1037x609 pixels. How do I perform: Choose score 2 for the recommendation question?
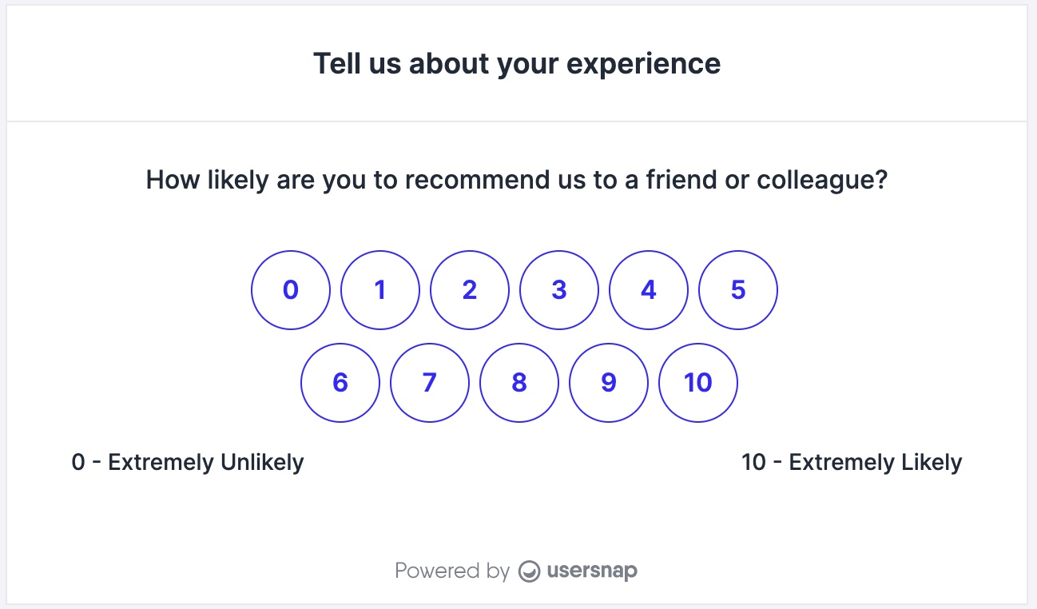pyautogui.click(x=469, y=290)
